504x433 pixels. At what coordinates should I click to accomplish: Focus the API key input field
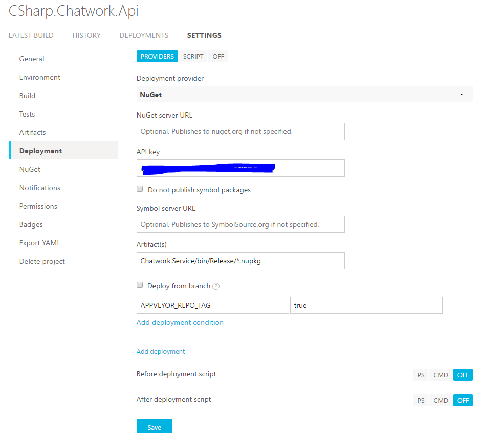[x=240, y=168]
